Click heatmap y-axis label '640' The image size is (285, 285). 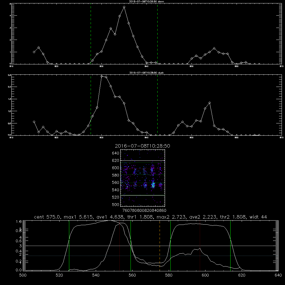(x=116, y=153)
